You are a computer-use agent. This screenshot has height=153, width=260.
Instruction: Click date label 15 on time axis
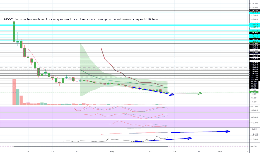click(x=52, y=151)
